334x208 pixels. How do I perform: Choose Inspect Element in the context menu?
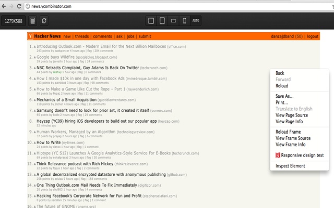(290, 166)
